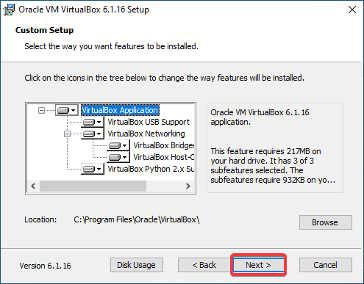Click the feature tree's left scroll arrow
The width and height of the screenshot is (364, 284).
click(33, 186)
